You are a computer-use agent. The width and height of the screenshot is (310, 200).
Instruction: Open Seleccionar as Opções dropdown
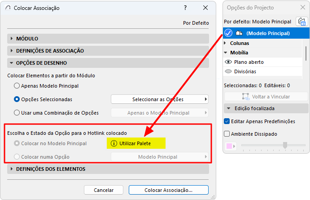[160, 99]
